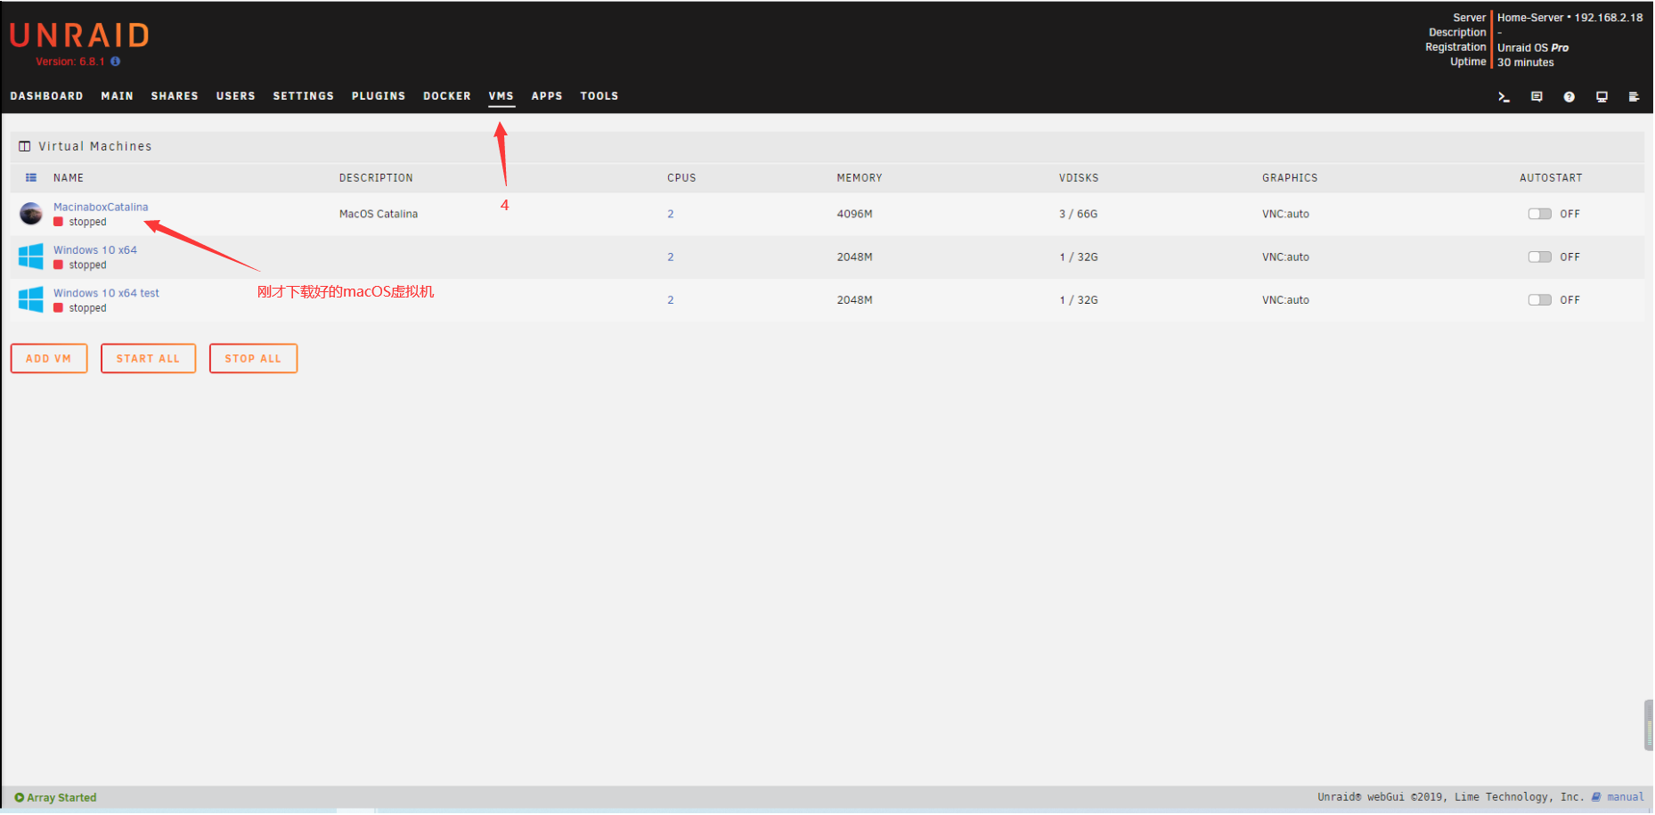Open the terminal icon in header

pos(1504,97)
